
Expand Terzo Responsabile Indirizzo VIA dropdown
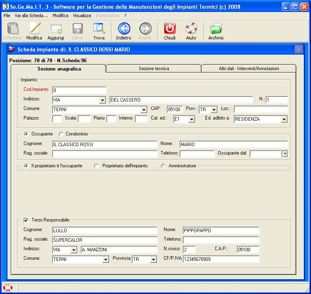[74, 250]
